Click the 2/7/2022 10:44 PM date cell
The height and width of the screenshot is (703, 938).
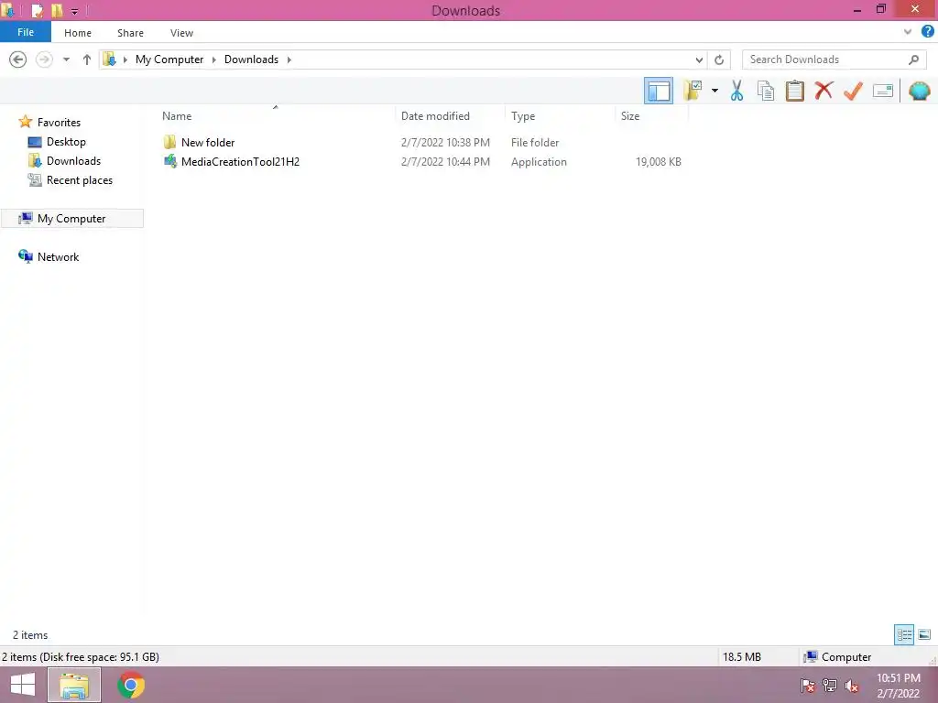pyautogui.click(x=445, y=161)
